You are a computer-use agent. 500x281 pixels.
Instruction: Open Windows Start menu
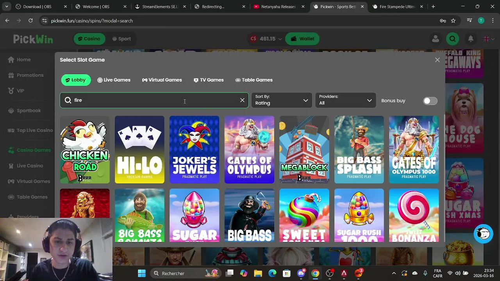tap(142, 273)
